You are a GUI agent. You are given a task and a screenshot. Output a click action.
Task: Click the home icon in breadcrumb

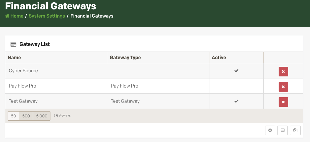coord(7,16)
